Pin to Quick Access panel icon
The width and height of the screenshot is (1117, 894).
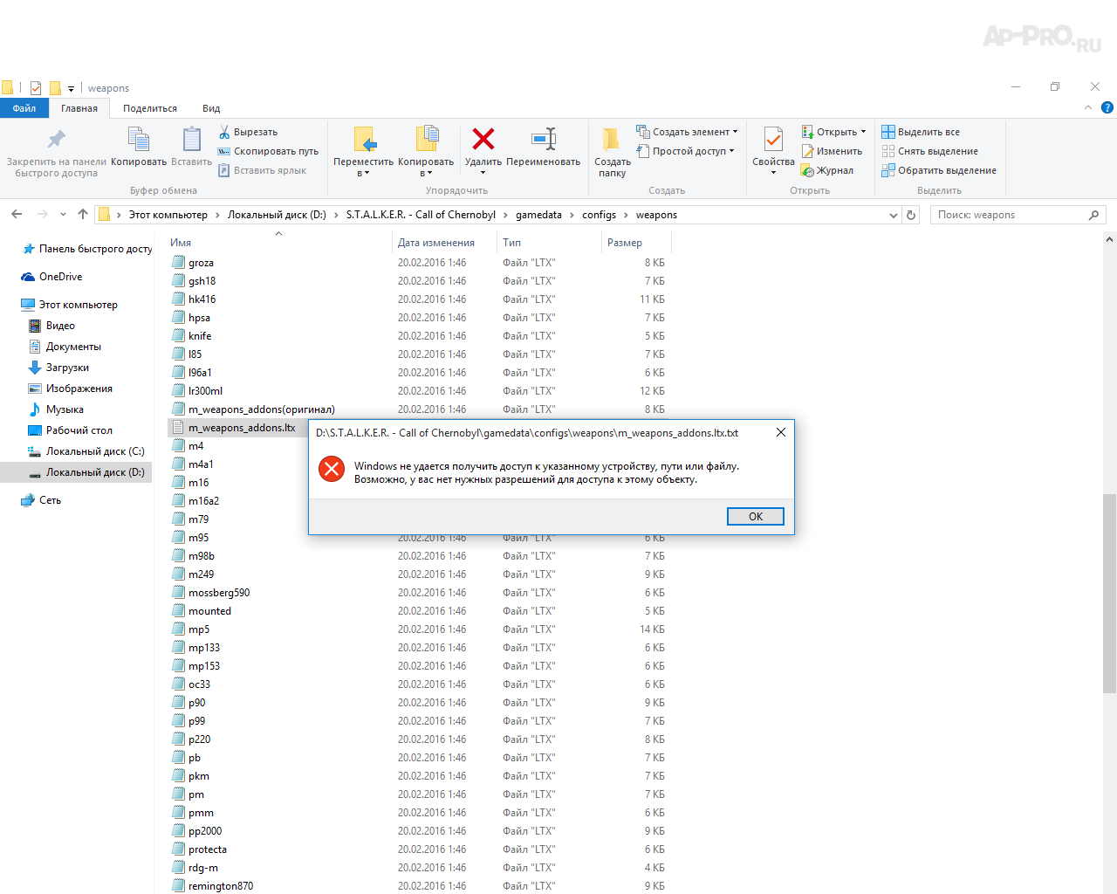pyautogui.click(x=57, y=140)
